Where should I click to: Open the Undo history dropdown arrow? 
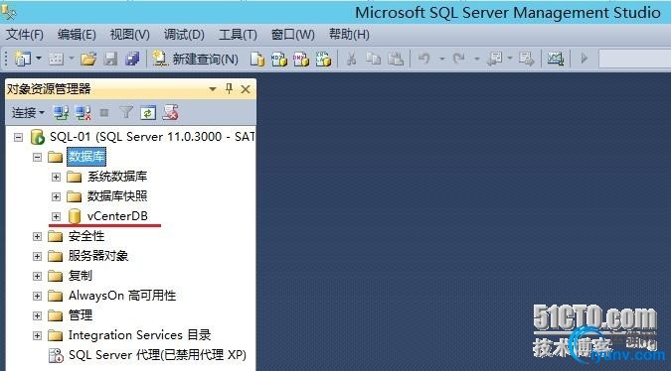pyautogui.click(x=441, y=59)
